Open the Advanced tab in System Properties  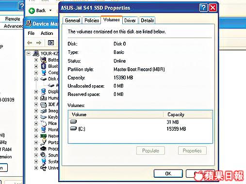[x=13, y=26]
